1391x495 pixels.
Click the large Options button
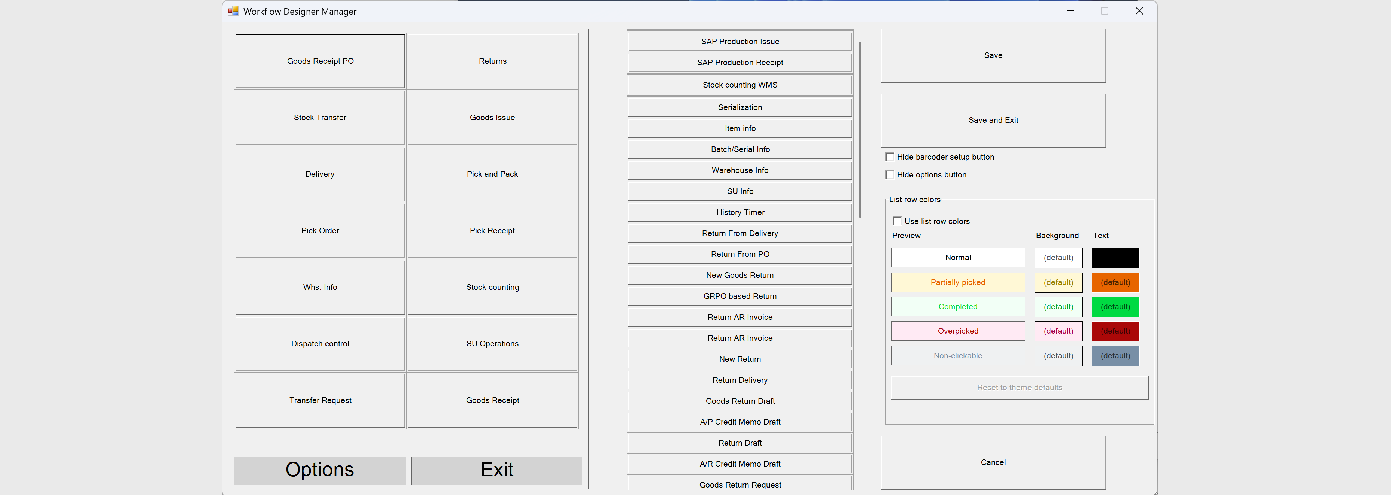coord(320,470)
